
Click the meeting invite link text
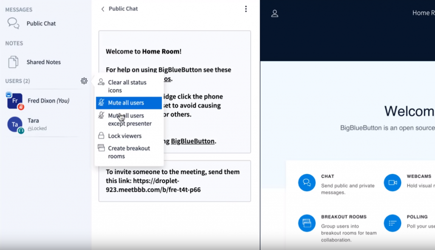coord(153,185)
